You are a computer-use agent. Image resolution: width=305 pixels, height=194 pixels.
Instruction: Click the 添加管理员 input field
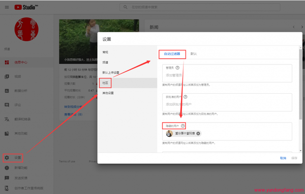coord(227,75)
